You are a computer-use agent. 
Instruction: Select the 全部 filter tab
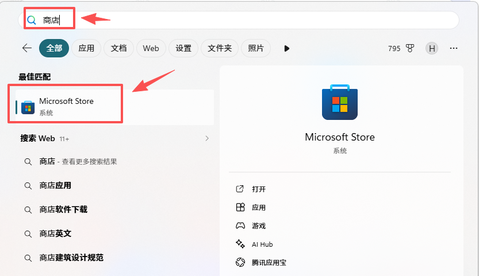tap(54, 48)
